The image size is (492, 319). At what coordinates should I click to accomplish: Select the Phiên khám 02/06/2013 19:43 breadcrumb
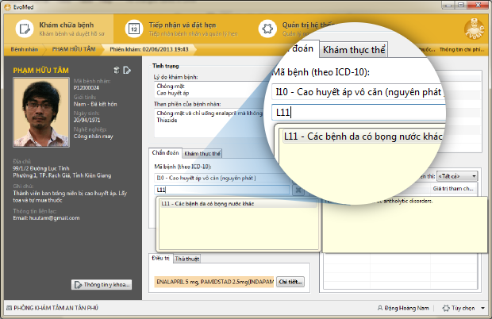[149, 49]
